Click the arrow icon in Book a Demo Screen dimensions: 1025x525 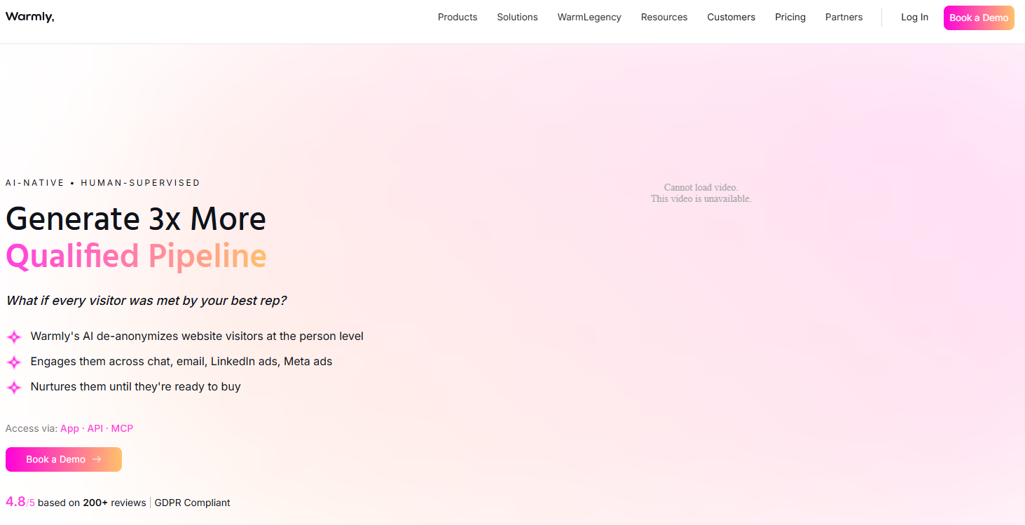coord(97,459)
